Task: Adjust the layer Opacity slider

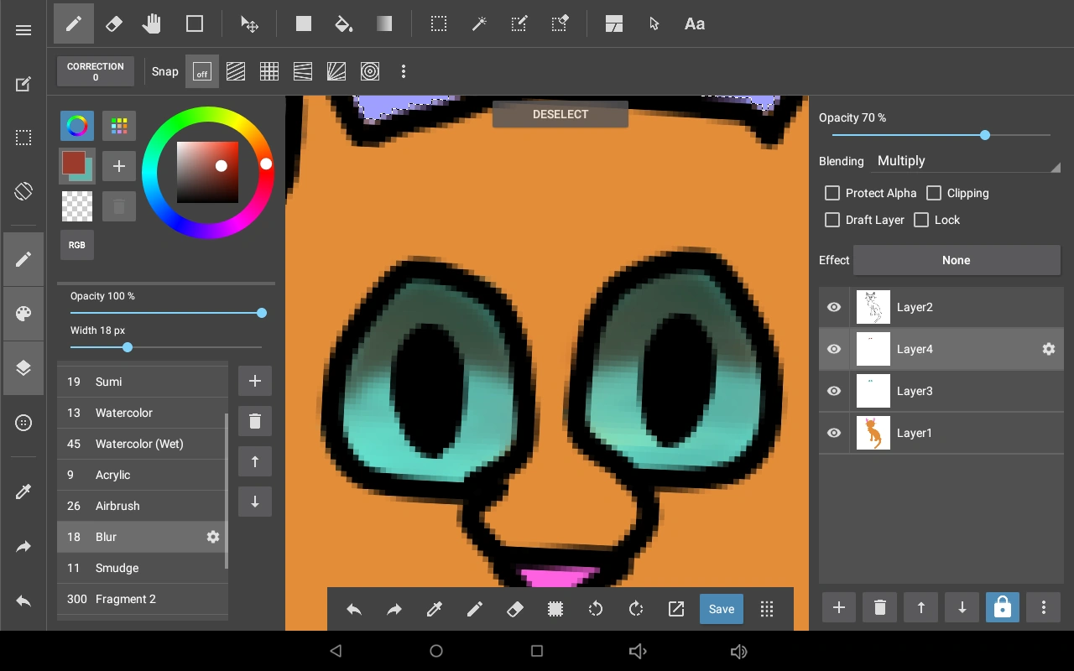Action: point(985,135)
